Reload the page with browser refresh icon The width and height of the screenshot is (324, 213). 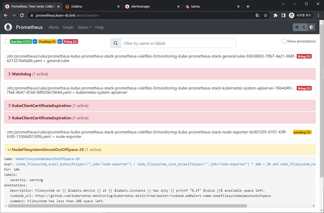[22, 15]
